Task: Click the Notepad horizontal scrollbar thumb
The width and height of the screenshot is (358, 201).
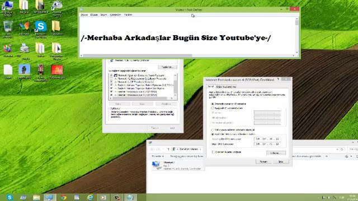Action: click(138, 55)
